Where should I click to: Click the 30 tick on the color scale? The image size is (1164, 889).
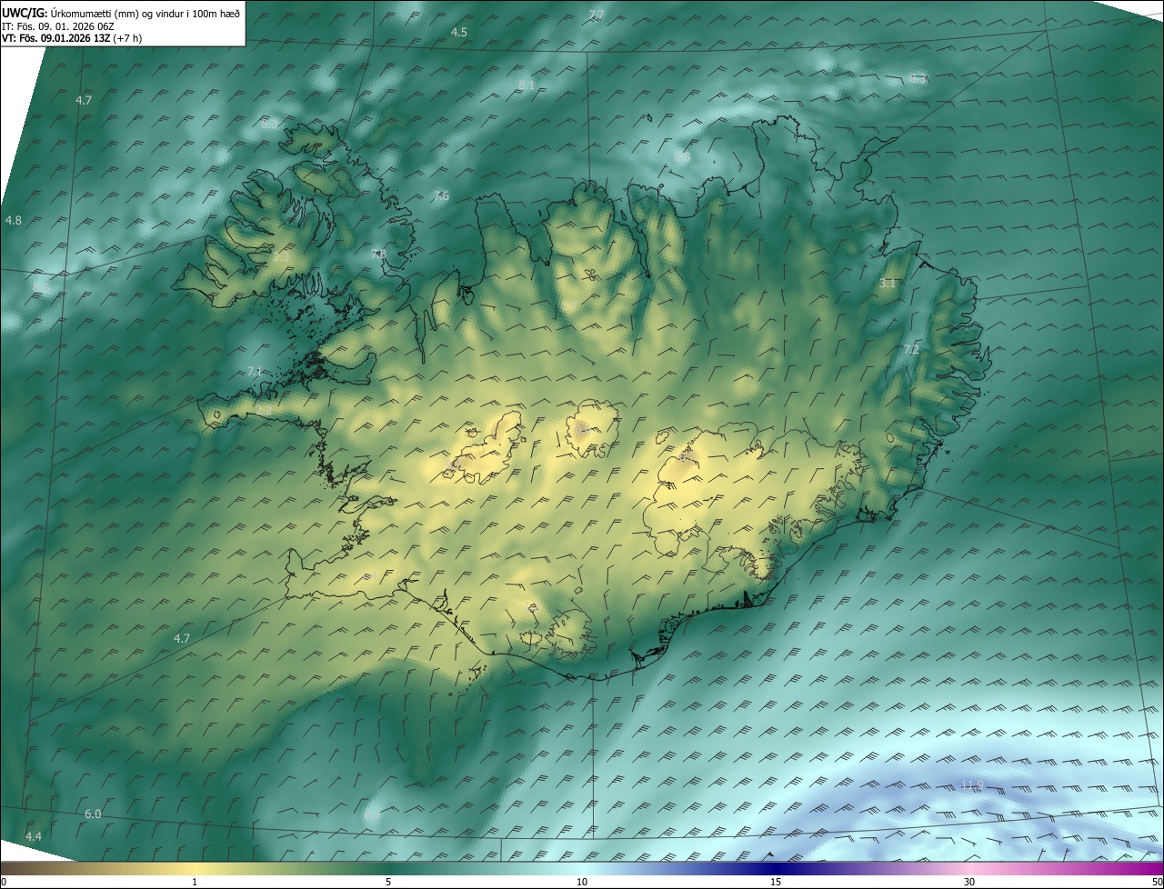click(969, 882)
